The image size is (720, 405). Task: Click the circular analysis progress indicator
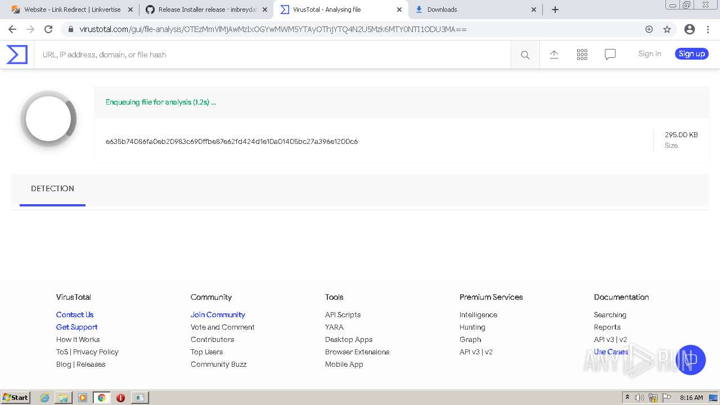[x=48, y=119]
